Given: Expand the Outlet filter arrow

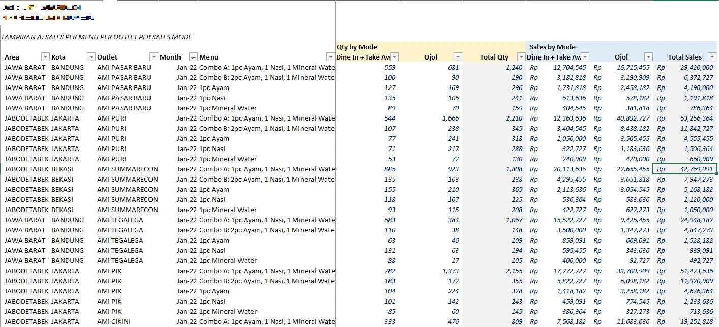Looking at the screenshot, I should 154,57.
